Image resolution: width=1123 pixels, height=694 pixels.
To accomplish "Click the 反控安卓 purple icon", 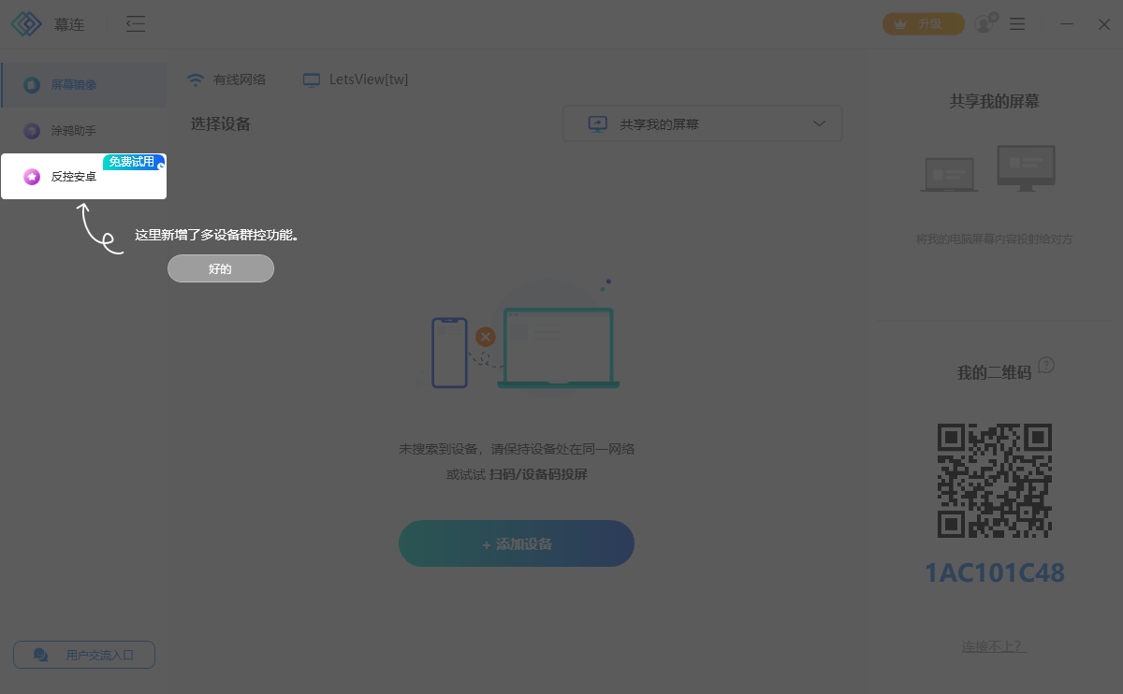I will [32, 177].
